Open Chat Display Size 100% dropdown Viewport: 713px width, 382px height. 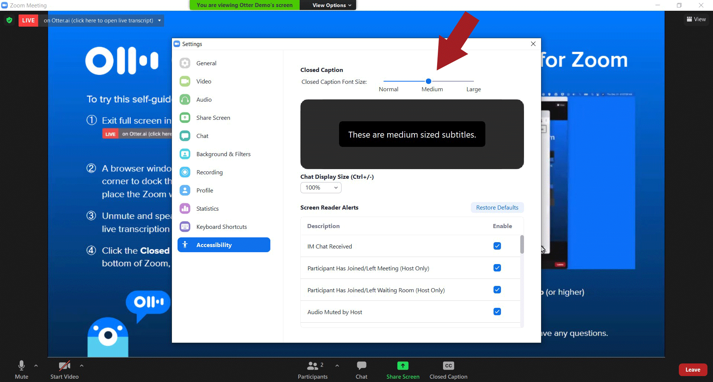pyautogui.click(x=321, y=188)
